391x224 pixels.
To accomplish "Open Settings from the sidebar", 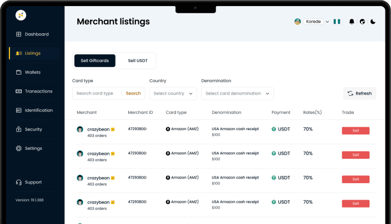I will (x=33, y=148).
